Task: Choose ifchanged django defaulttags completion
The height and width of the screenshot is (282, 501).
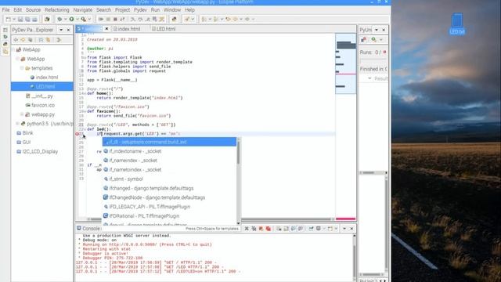Action: click(169, 188)
